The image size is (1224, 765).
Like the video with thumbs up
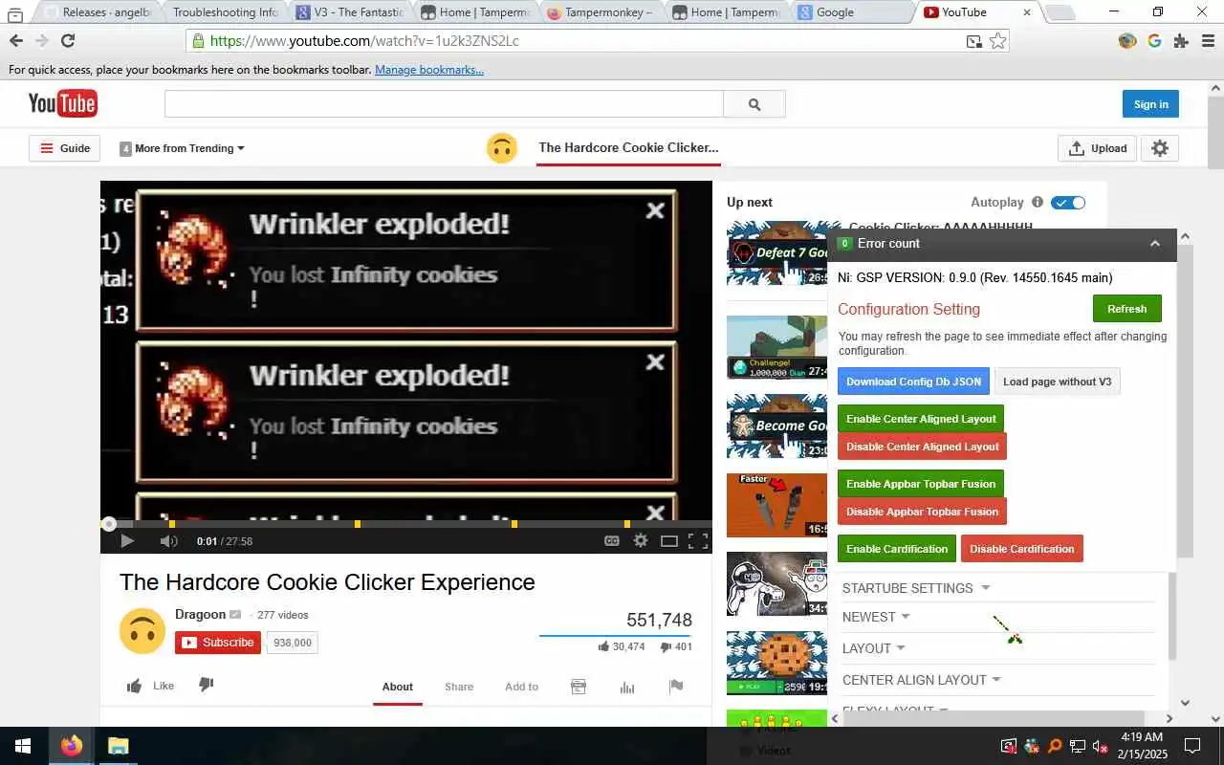click(135, 686)
